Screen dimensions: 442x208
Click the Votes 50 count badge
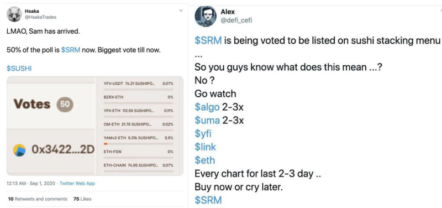[x=65, y=104]
